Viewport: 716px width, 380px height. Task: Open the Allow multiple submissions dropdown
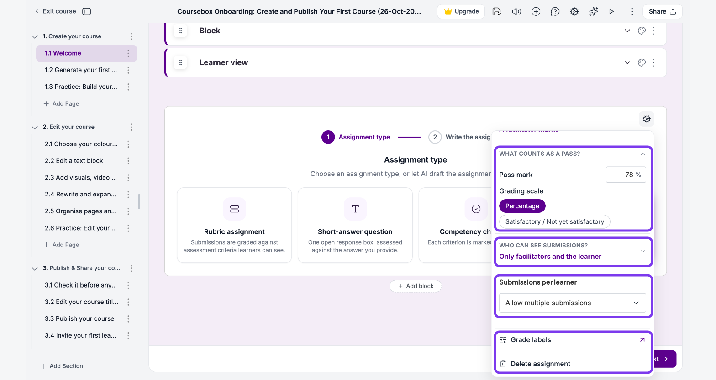click(573, 303)
